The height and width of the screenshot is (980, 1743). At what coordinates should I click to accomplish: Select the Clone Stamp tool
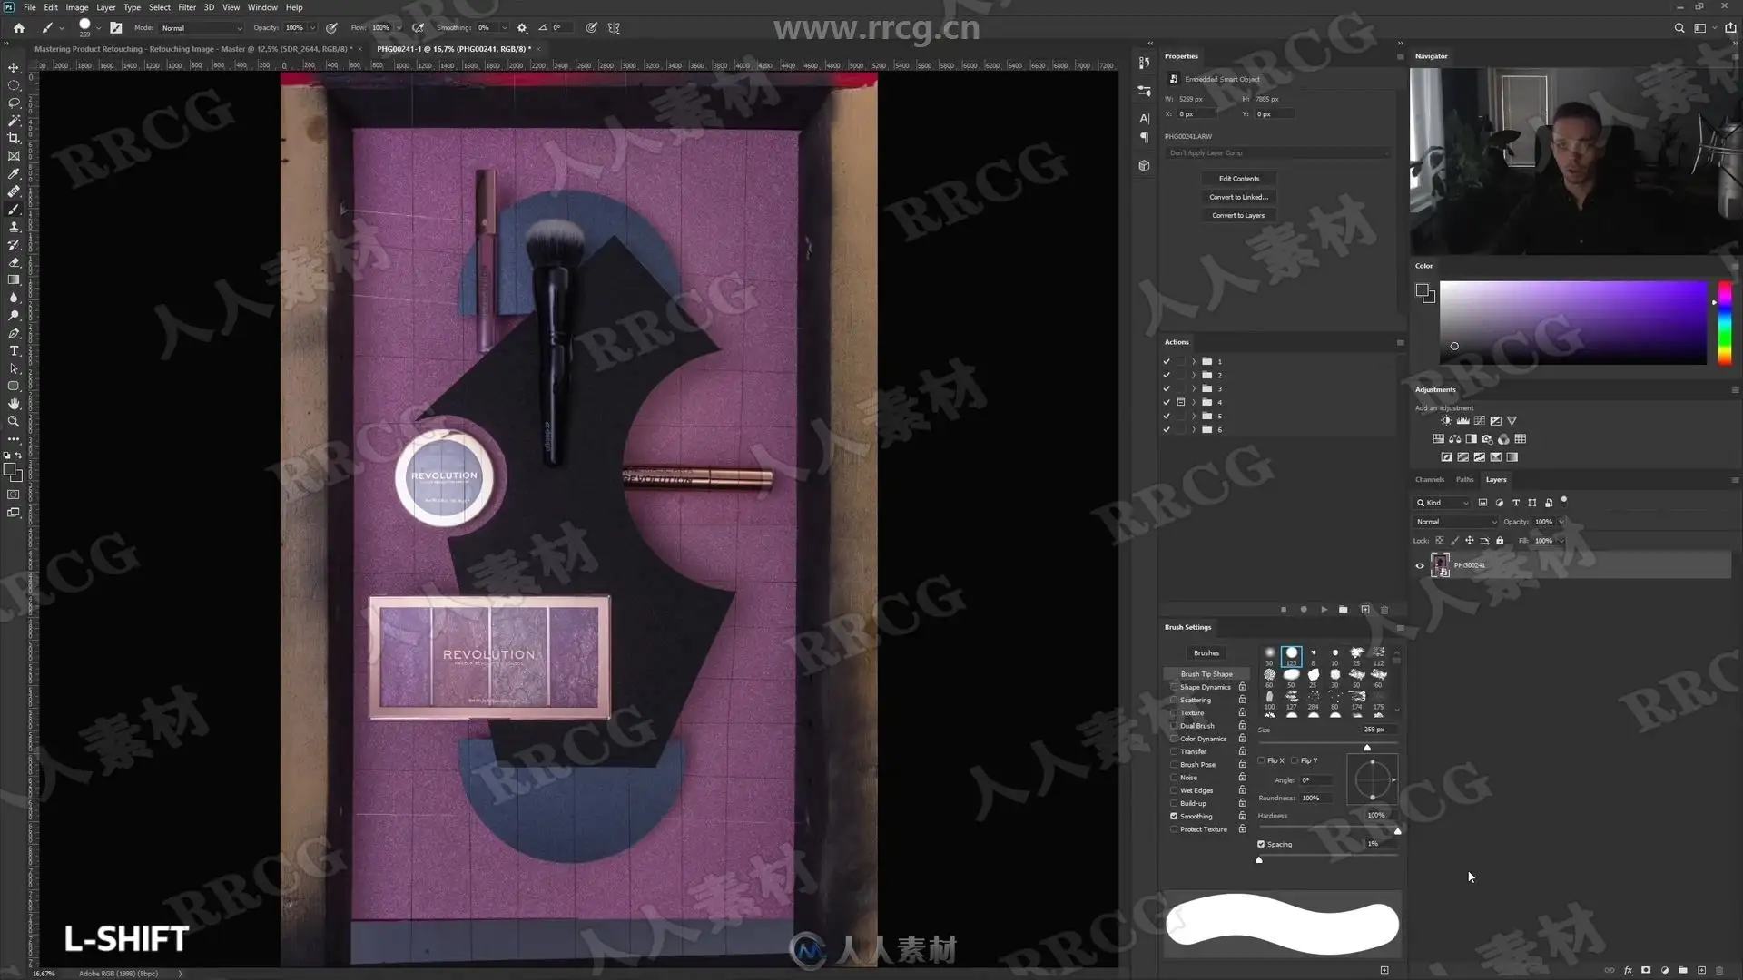click(x=14, y=227)
